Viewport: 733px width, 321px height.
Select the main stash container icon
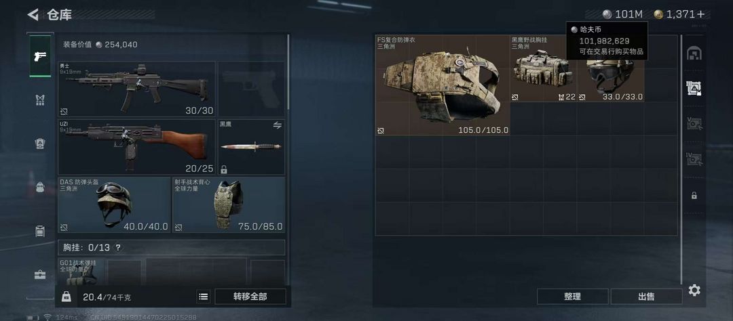coord(694,53)
